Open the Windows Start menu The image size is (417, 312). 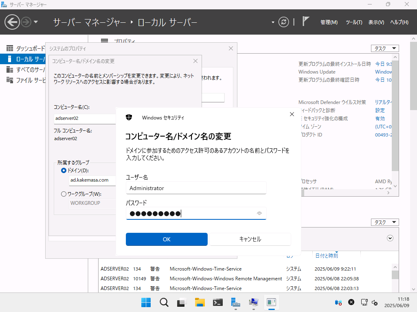point(146,302)
